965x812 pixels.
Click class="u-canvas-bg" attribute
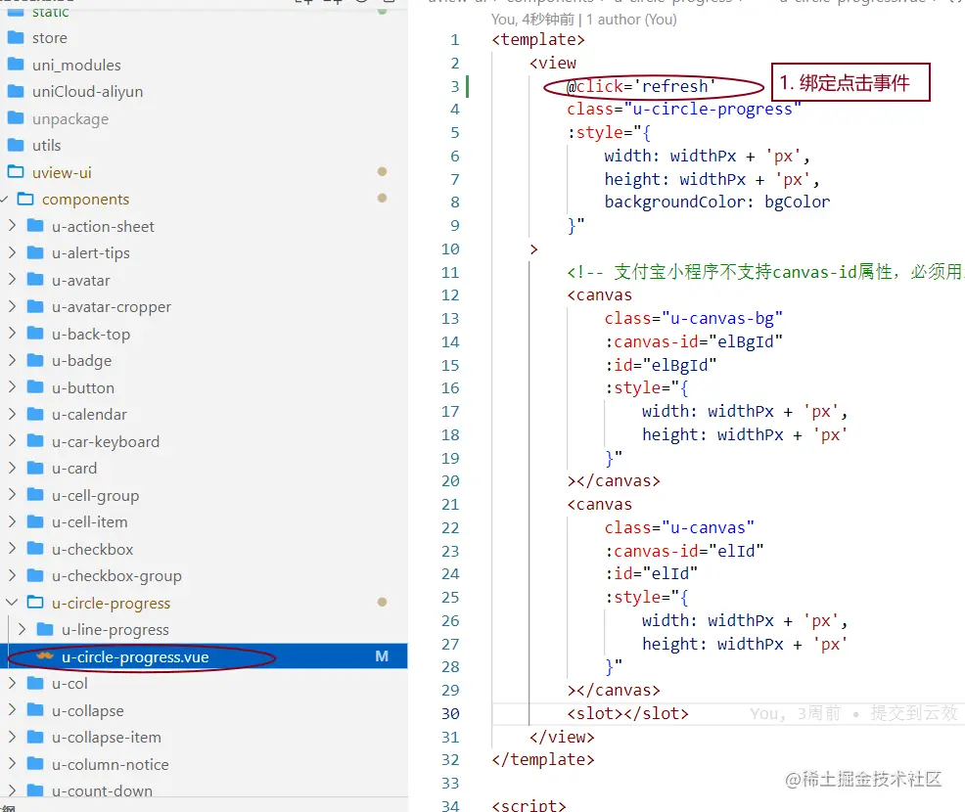(x=693, y=319)
